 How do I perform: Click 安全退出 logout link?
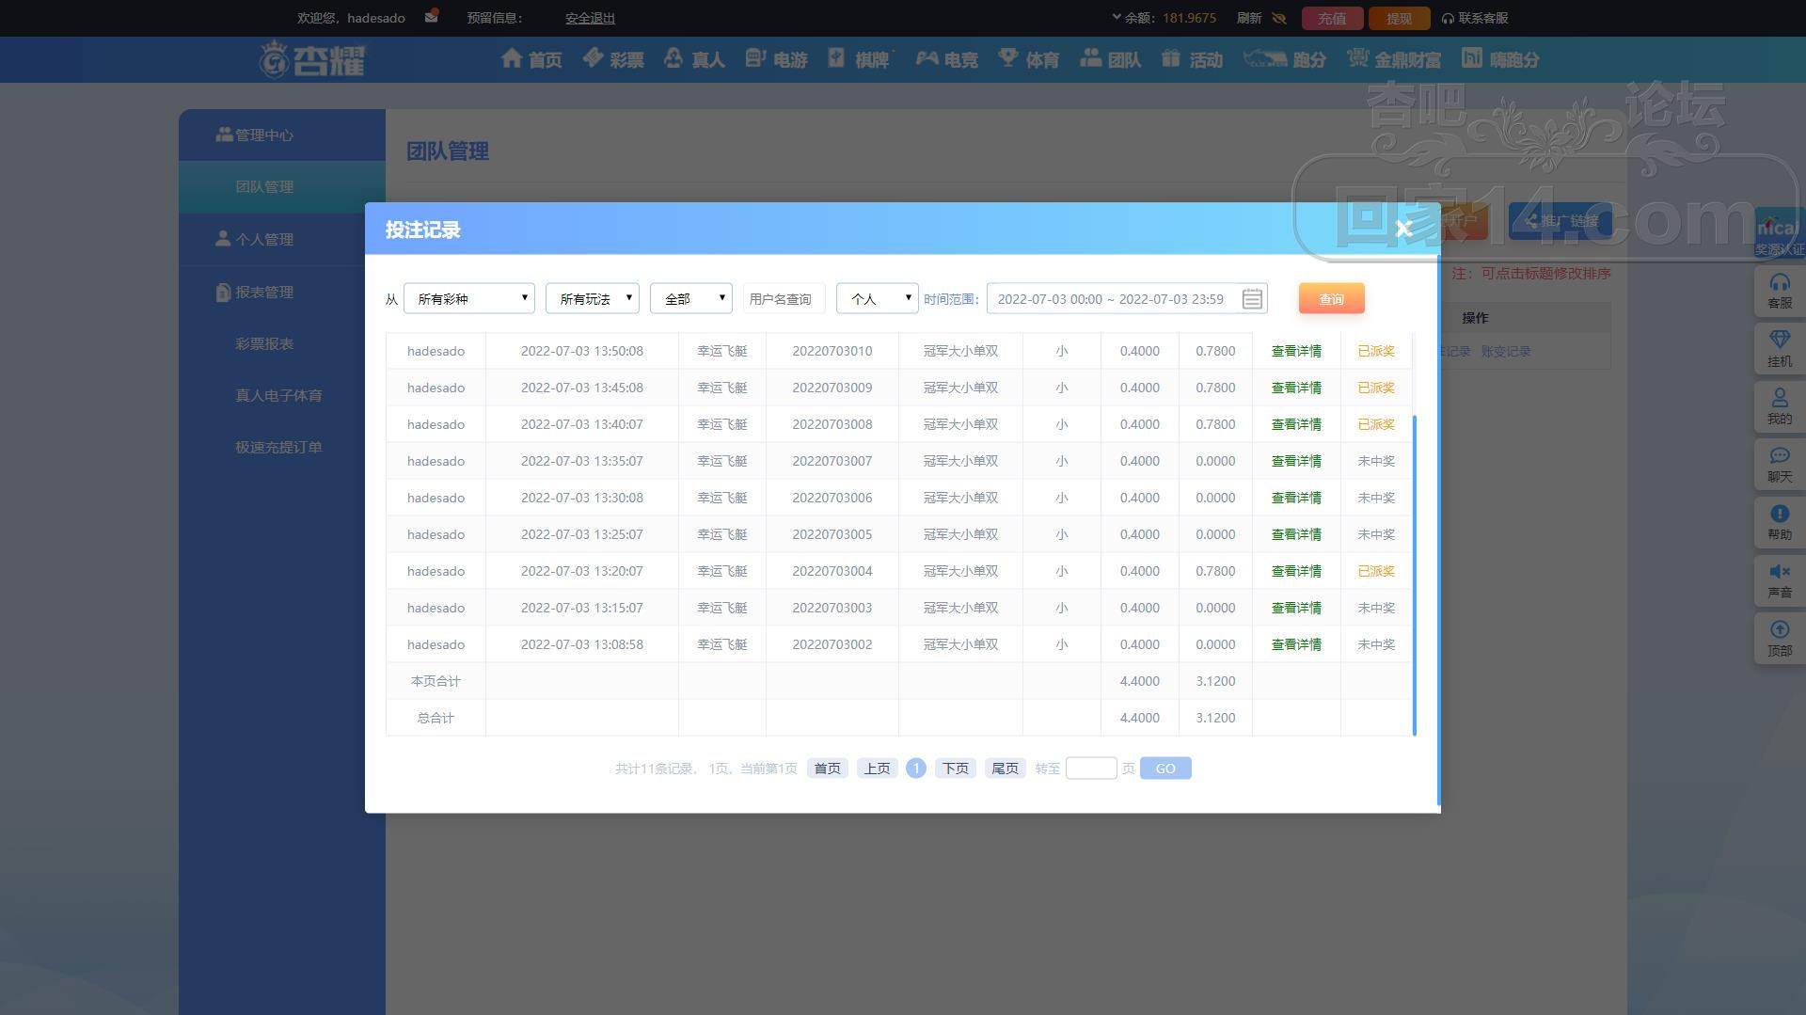(x=590, y=18)
